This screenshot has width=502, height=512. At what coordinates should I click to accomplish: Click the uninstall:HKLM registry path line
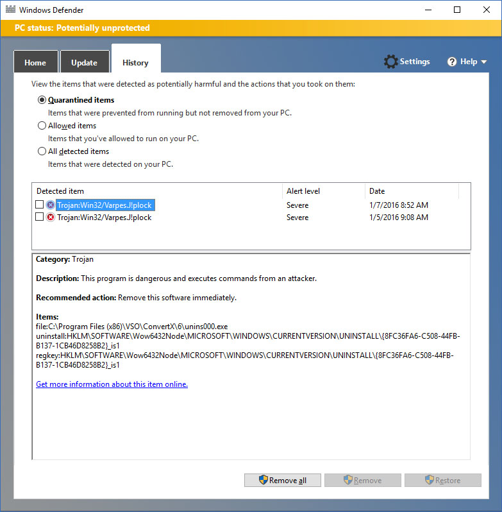(x=248, y=341)
